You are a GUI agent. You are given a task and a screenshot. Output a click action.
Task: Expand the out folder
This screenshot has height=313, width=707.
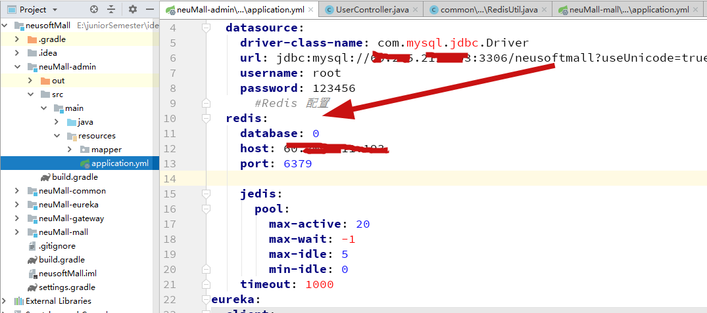[x=30, y=81]
